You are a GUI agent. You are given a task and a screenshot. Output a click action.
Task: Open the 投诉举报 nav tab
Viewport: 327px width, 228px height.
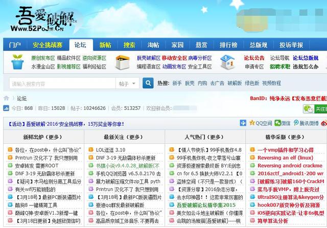point(291,45)
